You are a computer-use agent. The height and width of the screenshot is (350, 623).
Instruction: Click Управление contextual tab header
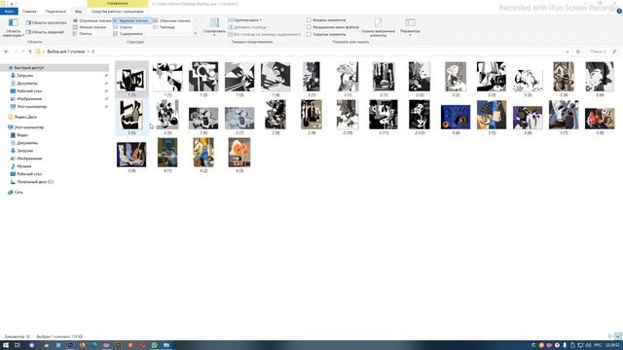[x=118, y=4]
